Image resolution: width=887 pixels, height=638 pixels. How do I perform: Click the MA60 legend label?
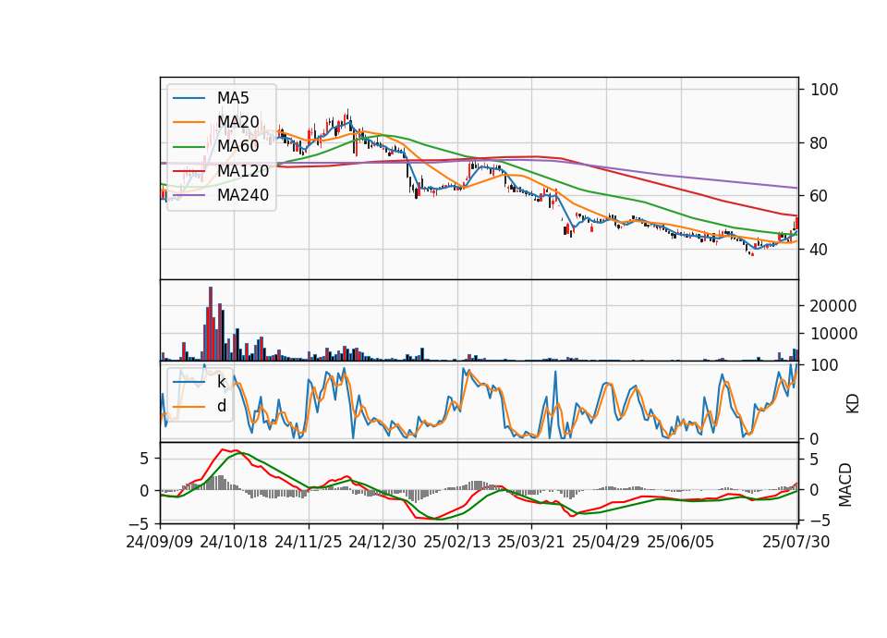point(238,147)
